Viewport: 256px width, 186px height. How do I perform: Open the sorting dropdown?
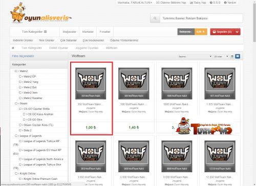tap(195, 56)
